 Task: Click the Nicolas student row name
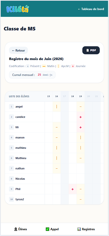point(20,179)
